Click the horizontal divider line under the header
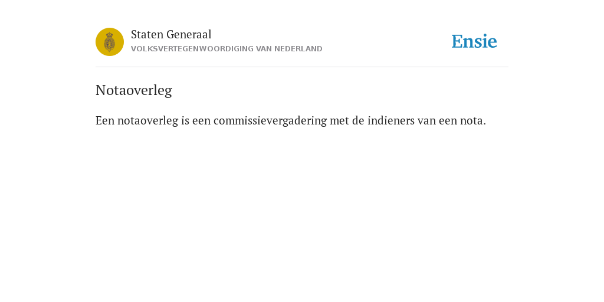Viewport: 604px width, 302px height. coord(302,67)
